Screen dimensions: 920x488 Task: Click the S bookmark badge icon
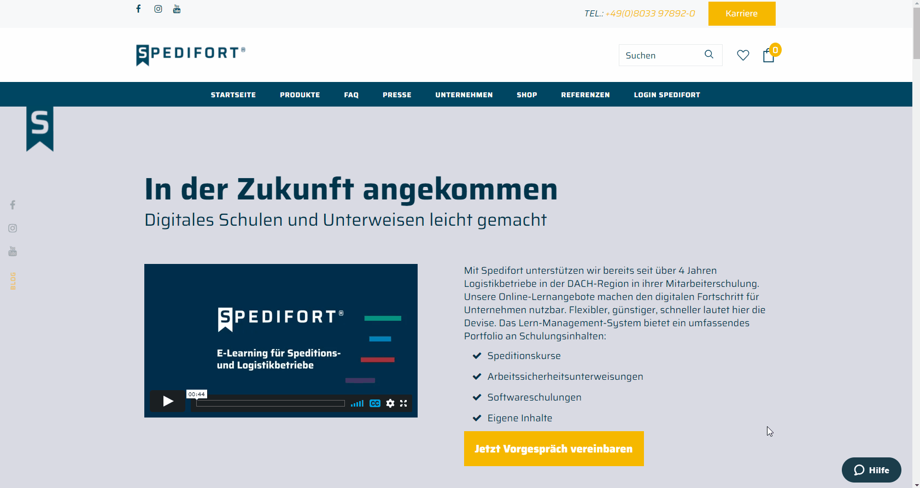[40, 128]
